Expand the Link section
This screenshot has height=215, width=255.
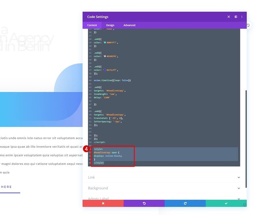[x=164, y=177]
